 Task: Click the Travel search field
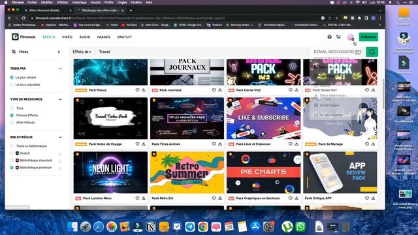[202, 52]
